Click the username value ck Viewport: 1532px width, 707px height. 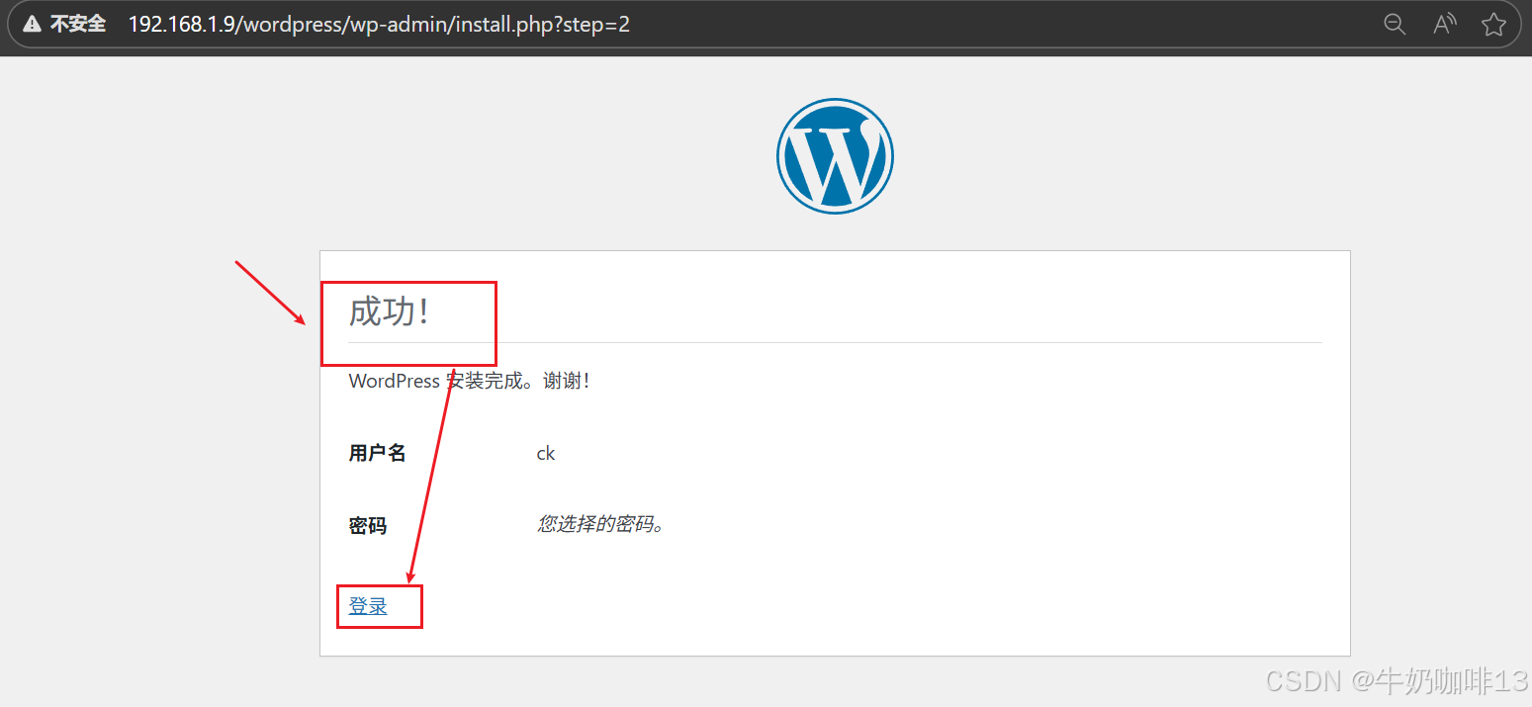(x=546, y=453)
